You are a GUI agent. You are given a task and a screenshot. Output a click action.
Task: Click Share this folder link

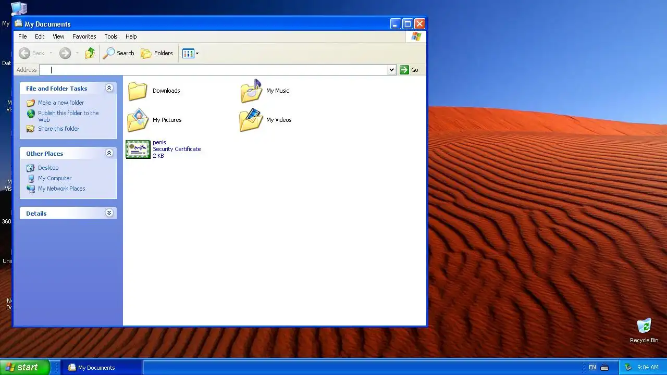[x=59, y=129]
